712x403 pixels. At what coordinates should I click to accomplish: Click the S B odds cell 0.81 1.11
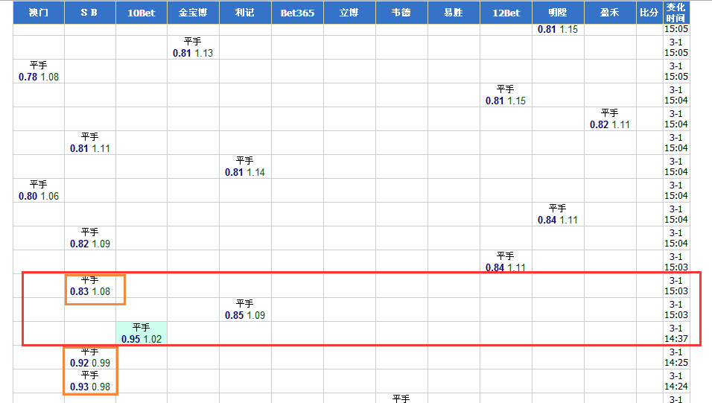tap(90, 143)
